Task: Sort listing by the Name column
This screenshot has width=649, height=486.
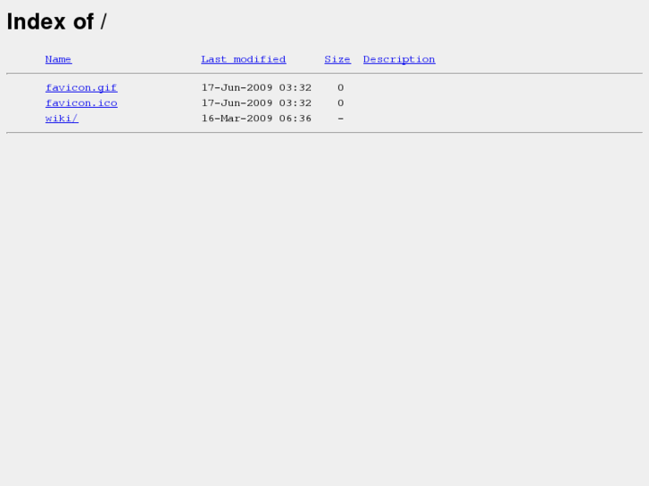Action: click(x=58, y=60)
